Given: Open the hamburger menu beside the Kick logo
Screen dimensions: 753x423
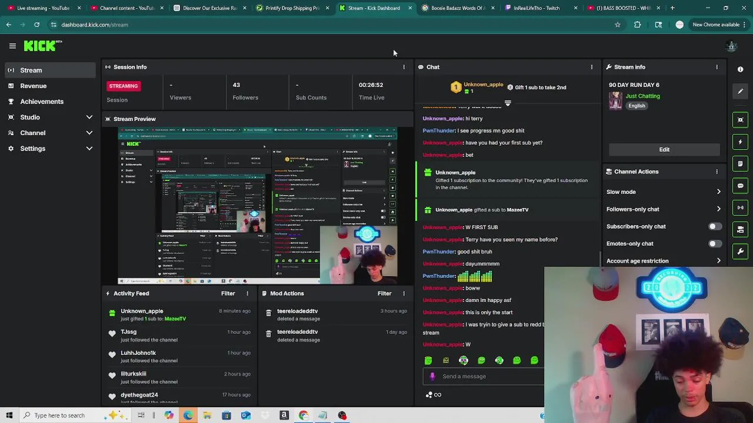Looking at the screenshot, I should click(x=12, y=46).
